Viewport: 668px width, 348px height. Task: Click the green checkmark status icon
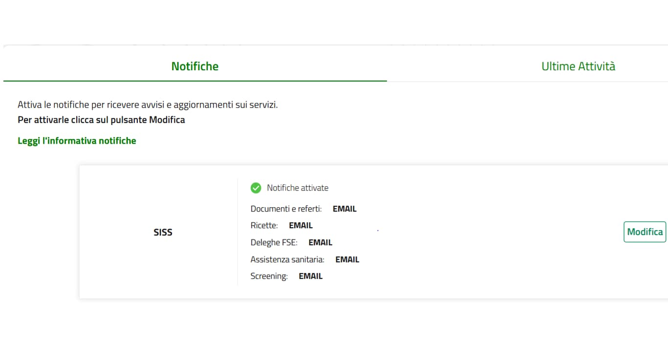[x=256, y=188]
